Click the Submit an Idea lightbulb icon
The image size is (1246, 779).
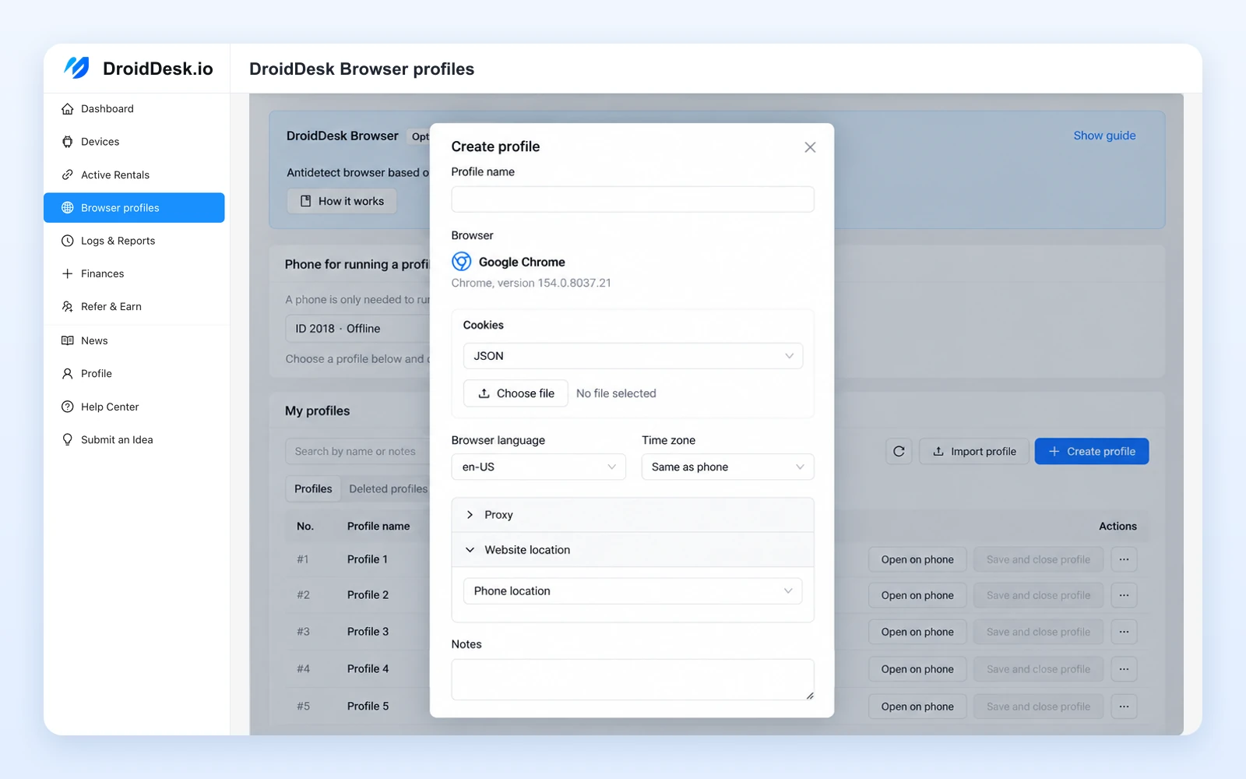[68, 439]
